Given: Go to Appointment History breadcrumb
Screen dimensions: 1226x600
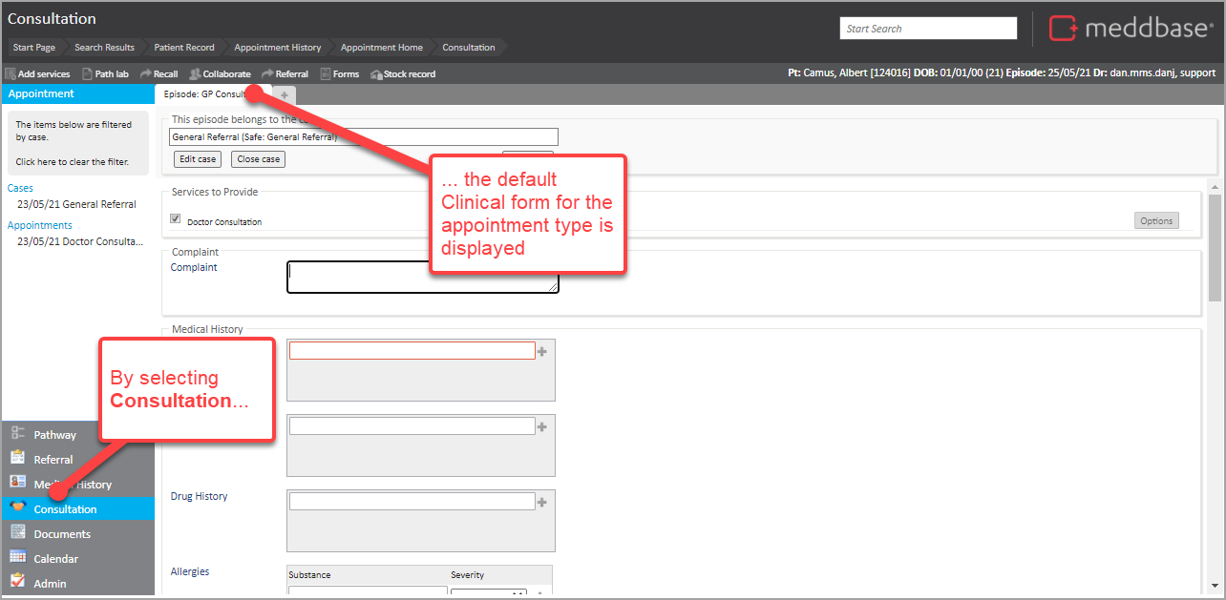Looking at the screenshot, I should tap(277, 48).
